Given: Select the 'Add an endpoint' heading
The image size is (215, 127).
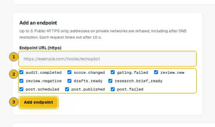Looking at the screenshot, I should point(38,23).
